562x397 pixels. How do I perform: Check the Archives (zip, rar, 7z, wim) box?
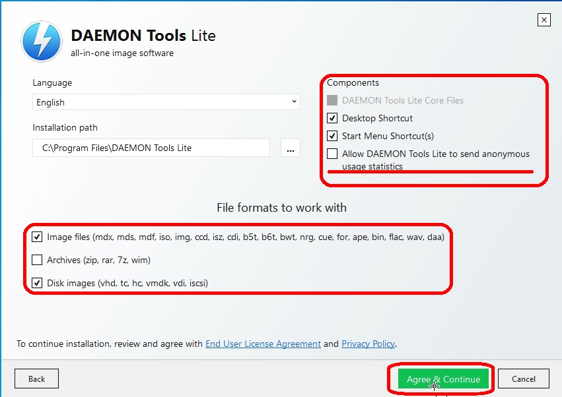(37, 260)
